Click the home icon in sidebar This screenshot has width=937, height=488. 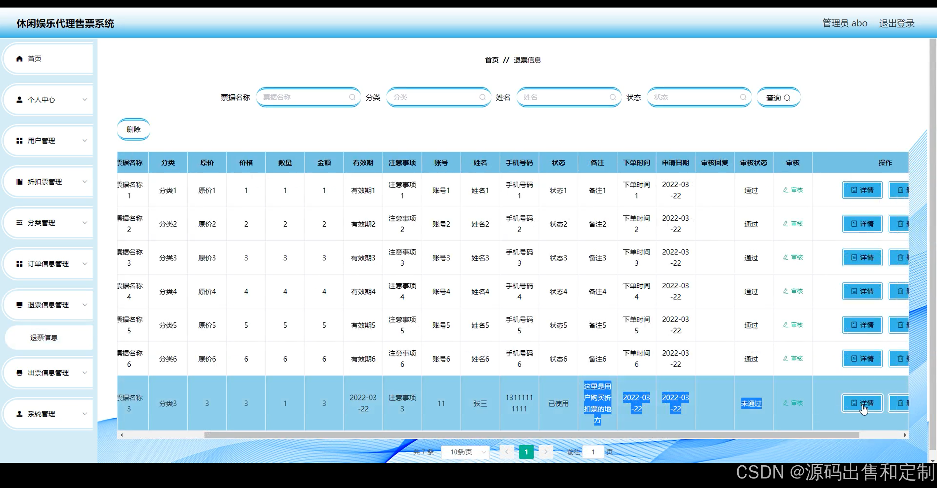19,59
